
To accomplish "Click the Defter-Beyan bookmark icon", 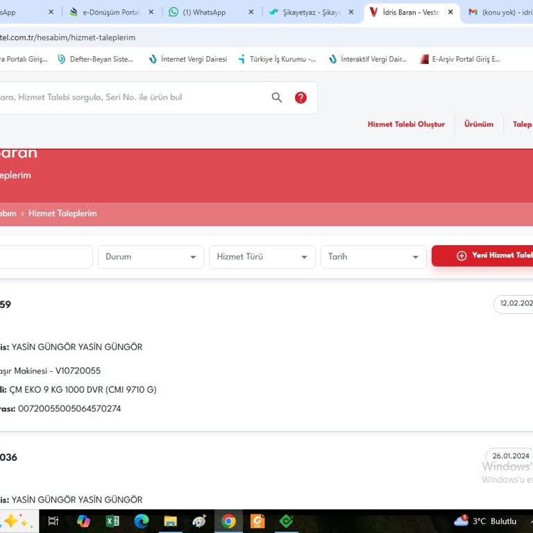I will [62, 59].
